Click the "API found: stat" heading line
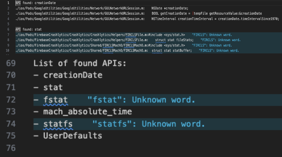Image resolution: width=282 pixels, height=157 pixels. [x=28, y=29]
